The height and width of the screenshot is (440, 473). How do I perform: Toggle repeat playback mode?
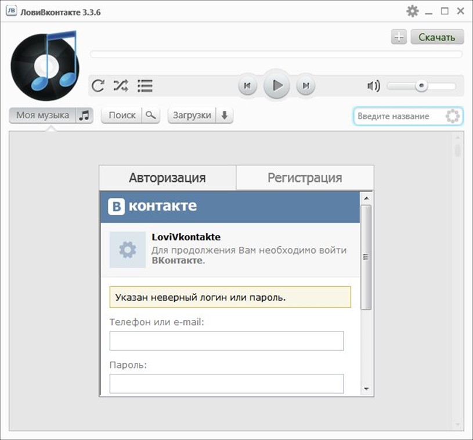coord(98,86)
